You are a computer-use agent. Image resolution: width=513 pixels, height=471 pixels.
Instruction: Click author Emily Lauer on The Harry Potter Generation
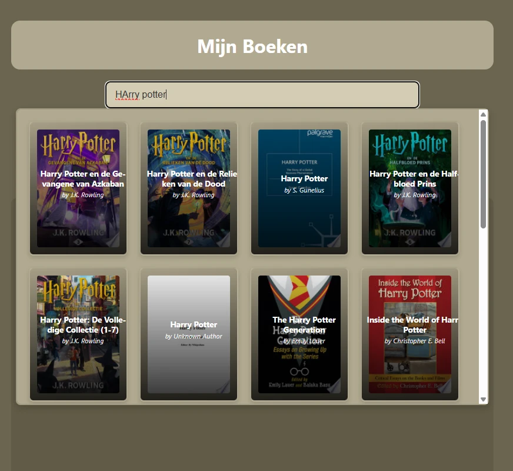pos(305,340)
